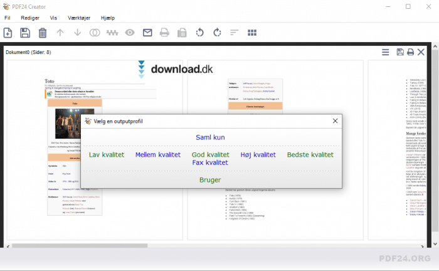Switch to grid view icon
This screenshot has width=439, height=271.
[x=252, y=33]
